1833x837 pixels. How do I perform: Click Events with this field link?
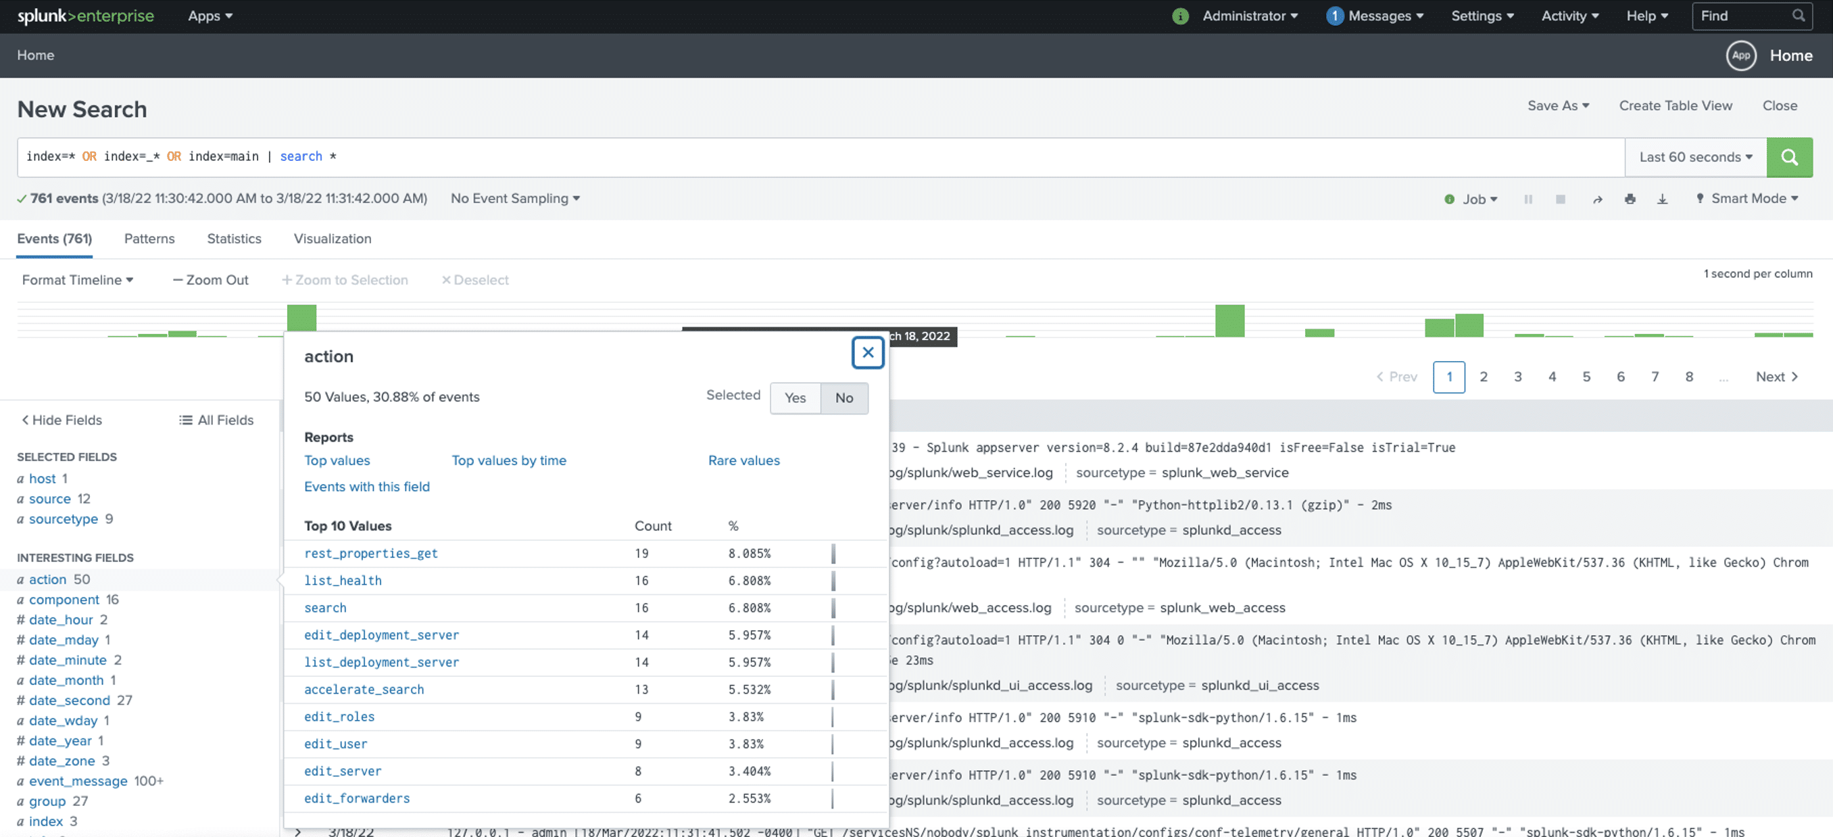(366, 487)
